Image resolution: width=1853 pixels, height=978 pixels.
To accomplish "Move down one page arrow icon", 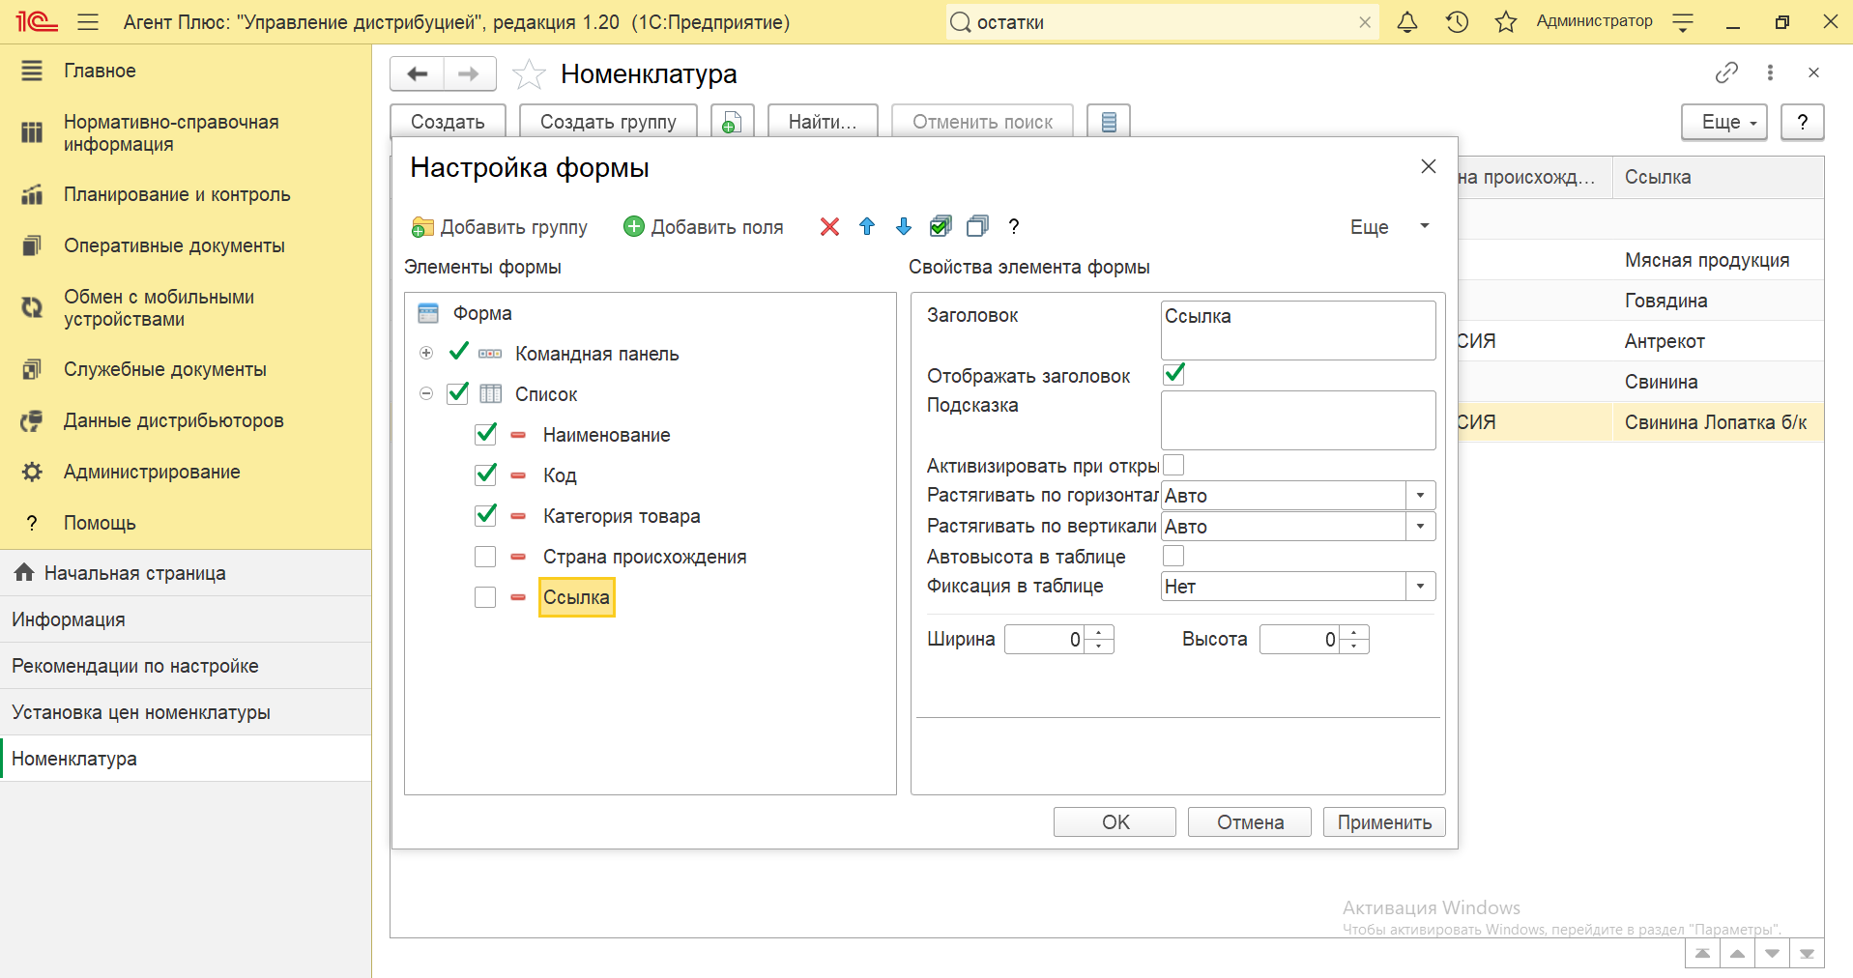I will coord(1772,954).
